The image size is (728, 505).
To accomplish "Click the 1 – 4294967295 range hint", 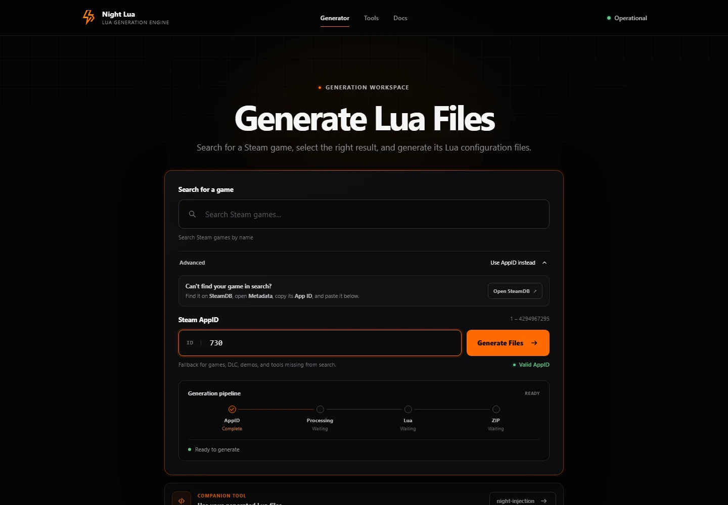I will 530,319.
